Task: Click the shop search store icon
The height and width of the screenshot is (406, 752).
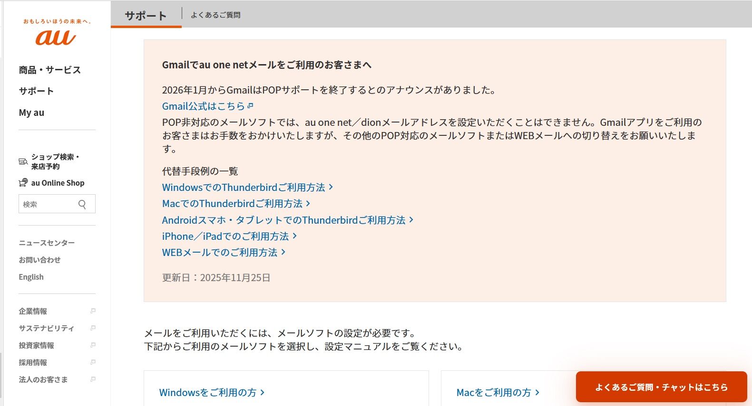Action: 23,161
